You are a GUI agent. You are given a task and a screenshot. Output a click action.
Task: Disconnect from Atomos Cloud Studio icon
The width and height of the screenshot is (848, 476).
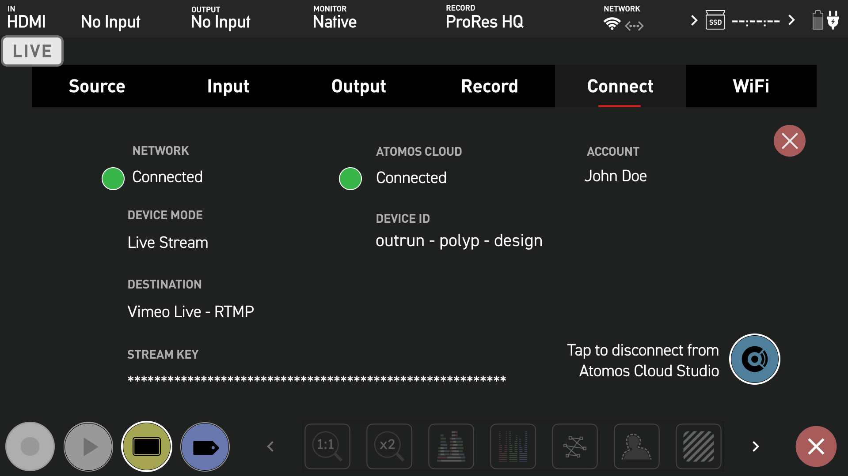(x=754, y=359)
